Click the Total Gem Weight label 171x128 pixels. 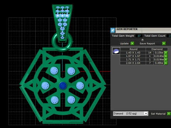[123, 36]
